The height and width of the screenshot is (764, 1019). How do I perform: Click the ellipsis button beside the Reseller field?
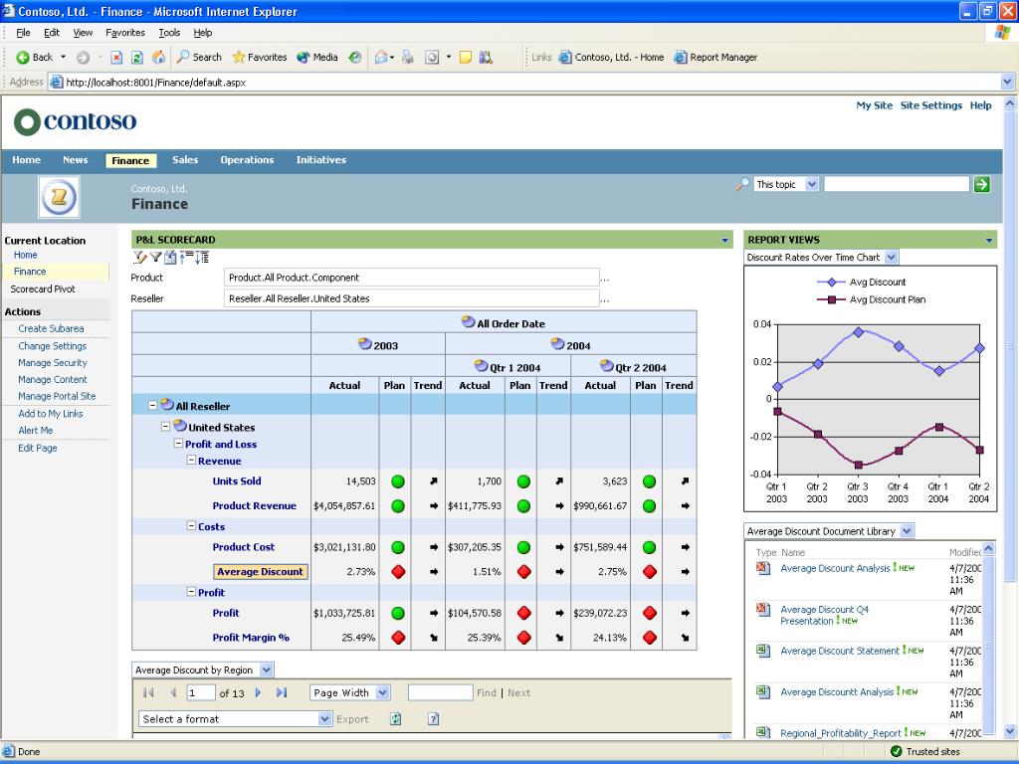click(605, 299)
